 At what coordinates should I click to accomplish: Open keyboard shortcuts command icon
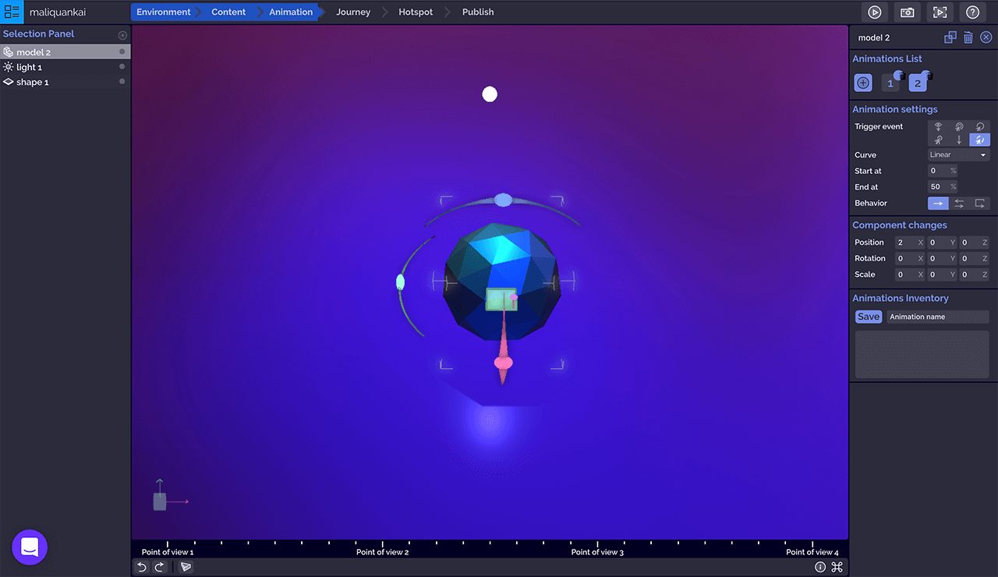click(x=837, y=567)
